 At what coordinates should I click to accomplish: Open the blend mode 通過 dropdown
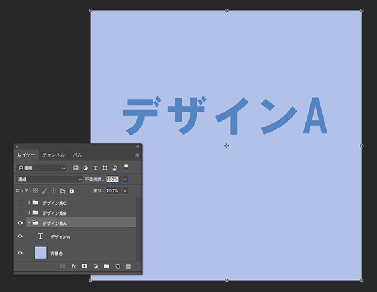pos(49,179)
